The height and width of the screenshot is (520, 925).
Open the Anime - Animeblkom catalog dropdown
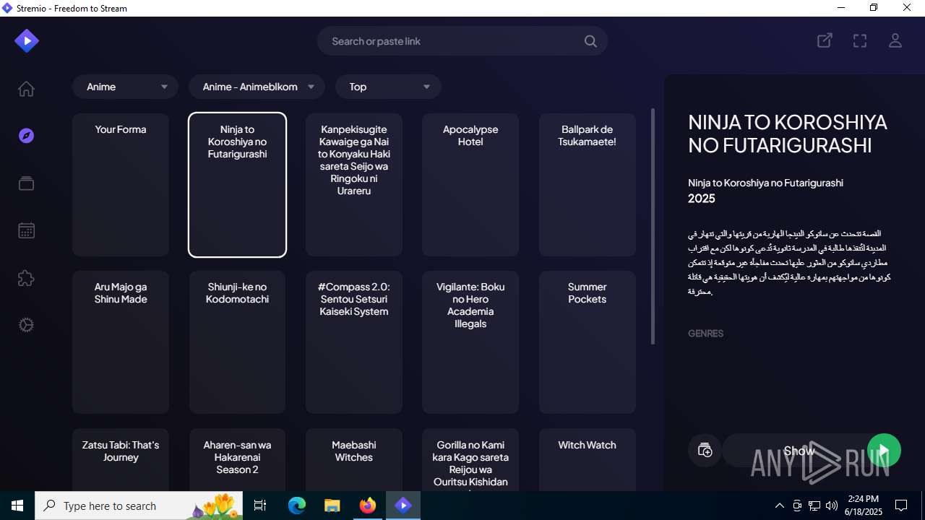[257, 87]
